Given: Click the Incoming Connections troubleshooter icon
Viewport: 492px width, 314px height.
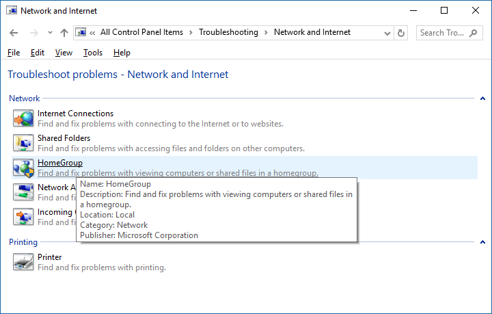Looking at the screenshot, I should point(23,217).
